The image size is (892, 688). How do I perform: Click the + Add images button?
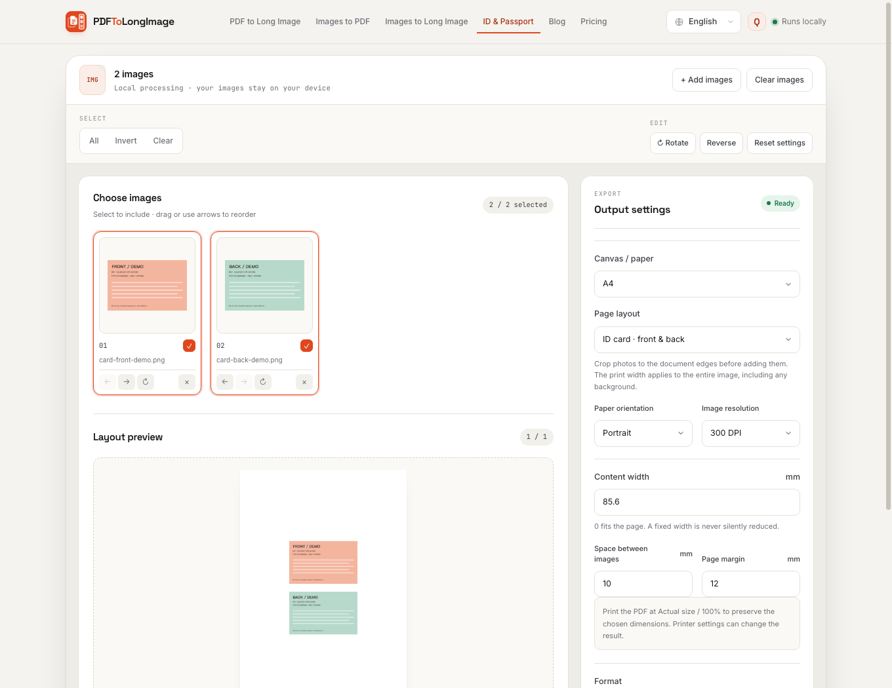[706, 80]
